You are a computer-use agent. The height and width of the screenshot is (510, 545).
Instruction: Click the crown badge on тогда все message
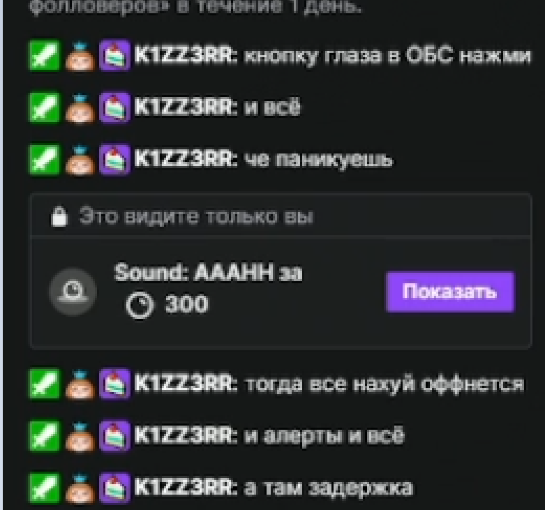80,384
